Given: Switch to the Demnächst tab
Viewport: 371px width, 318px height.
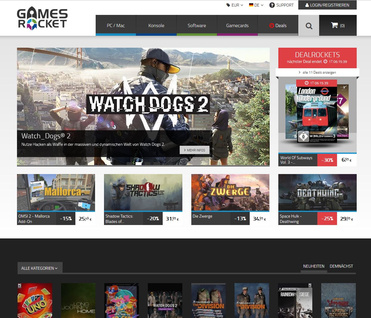Looking at the screenshot, I should coord(341,266).
